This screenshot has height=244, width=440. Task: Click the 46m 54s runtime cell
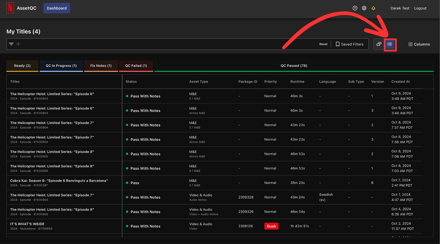[298, 212]
